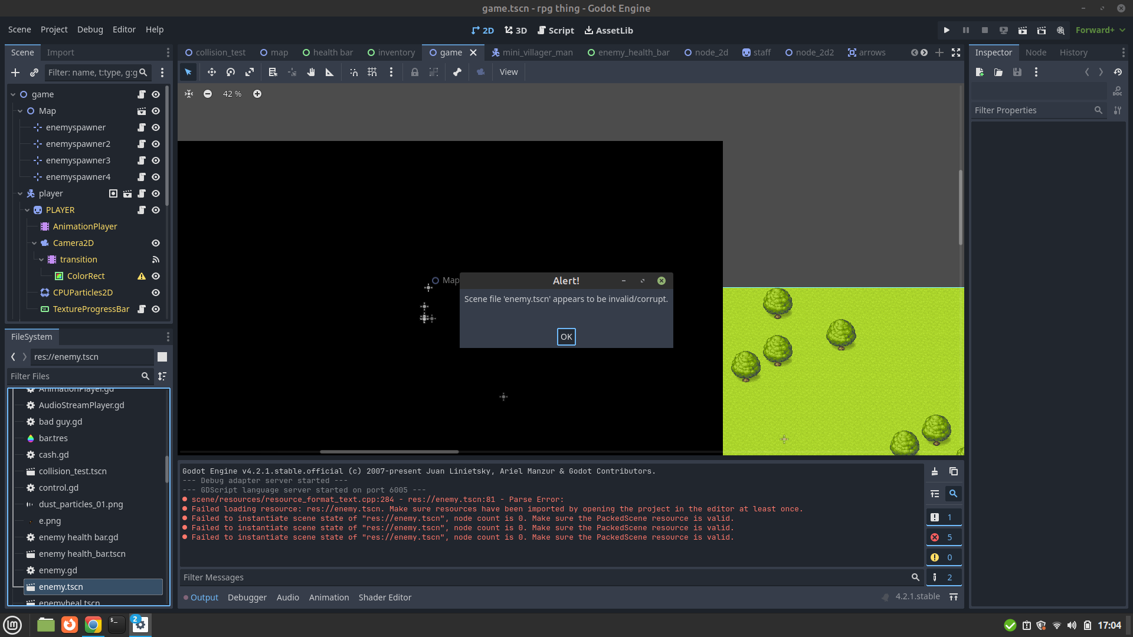Screen dimensions: 1133x637
Task: Pause the running project
Action: pos(966,30)
